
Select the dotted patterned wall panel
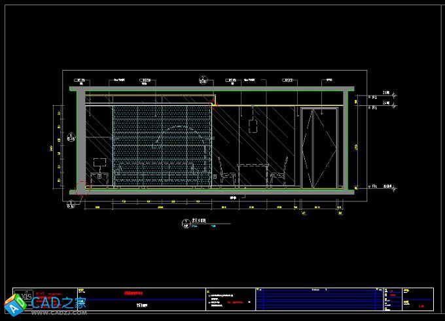[162, 145]
